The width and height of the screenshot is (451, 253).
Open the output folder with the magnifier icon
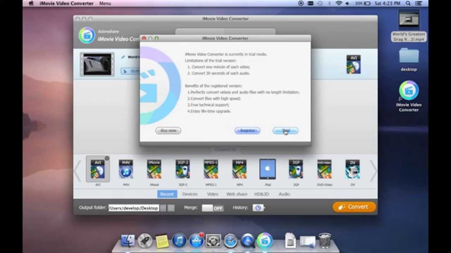coord(171,208)
